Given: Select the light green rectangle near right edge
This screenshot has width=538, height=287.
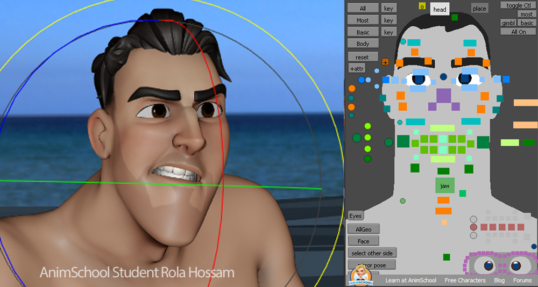Looking at the screenshot, I should [x=510, y=142].
